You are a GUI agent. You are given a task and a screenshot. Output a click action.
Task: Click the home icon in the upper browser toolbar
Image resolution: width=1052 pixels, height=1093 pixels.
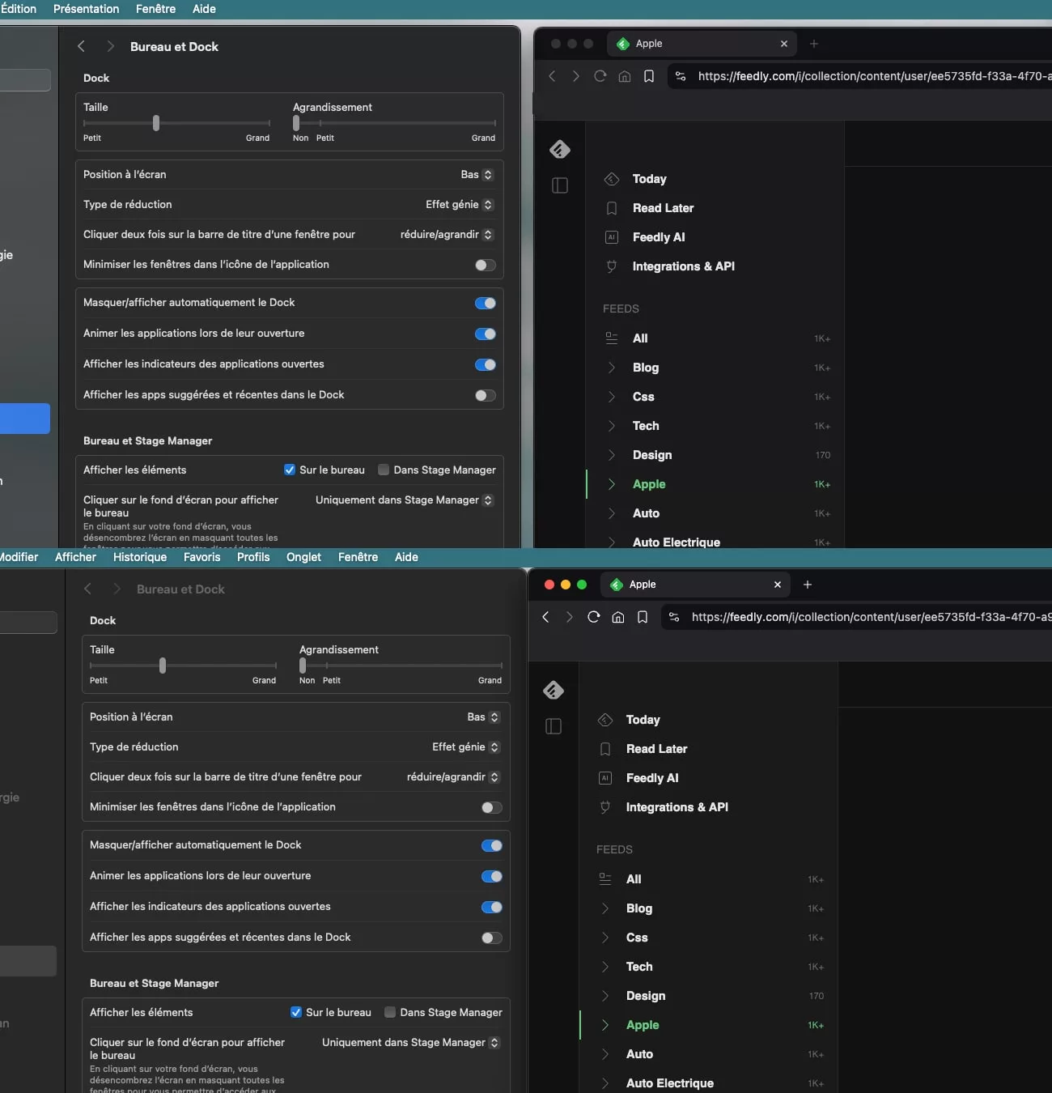(x=625, y=76)
